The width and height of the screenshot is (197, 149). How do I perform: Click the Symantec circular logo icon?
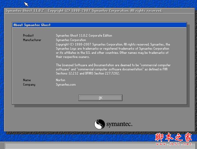pyautogui.click(x=100, y=124)
